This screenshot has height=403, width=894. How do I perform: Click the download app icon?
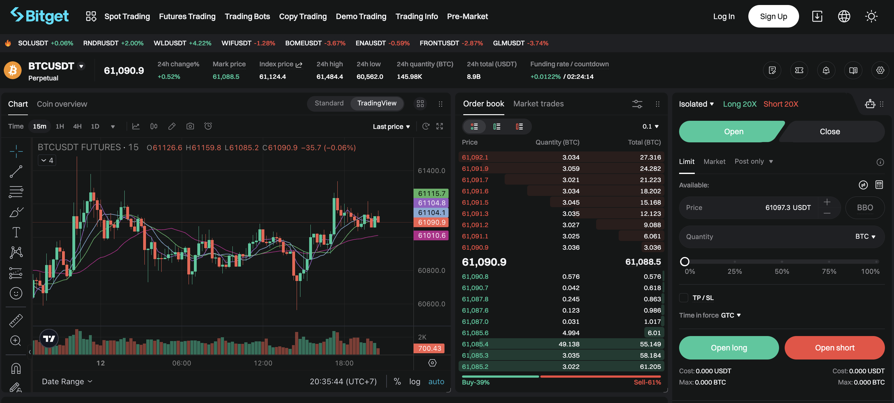point(817,16)
